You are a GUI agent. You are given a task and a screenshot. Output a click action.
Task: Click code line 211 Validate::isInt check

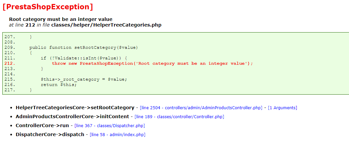(x=84, y=58)
